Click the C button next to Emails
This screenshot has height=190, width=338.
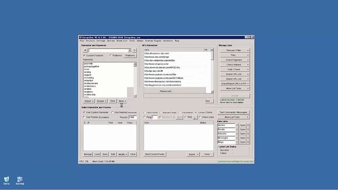(x=237, y=129)
